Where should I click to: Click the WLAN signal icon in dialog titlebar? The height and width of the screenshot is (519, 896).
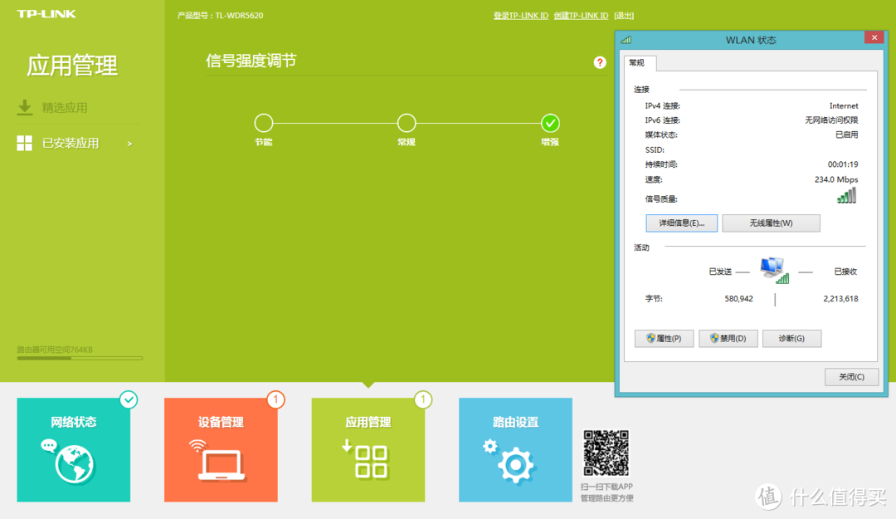[x=625, y=38]
